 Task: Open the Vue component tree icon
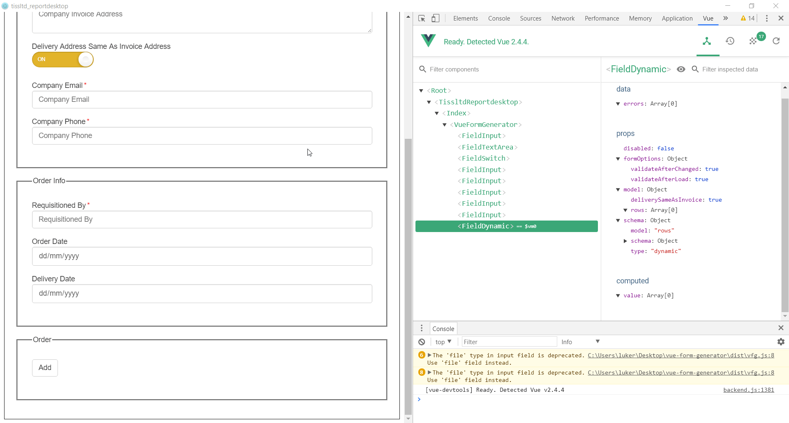click(x=708, y=41)
